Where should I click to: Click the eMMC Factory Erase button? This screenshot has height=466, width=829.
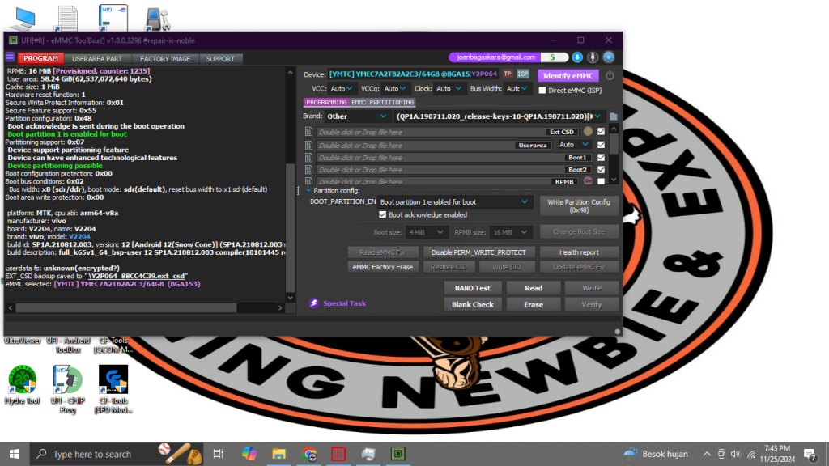pos(383,267)
